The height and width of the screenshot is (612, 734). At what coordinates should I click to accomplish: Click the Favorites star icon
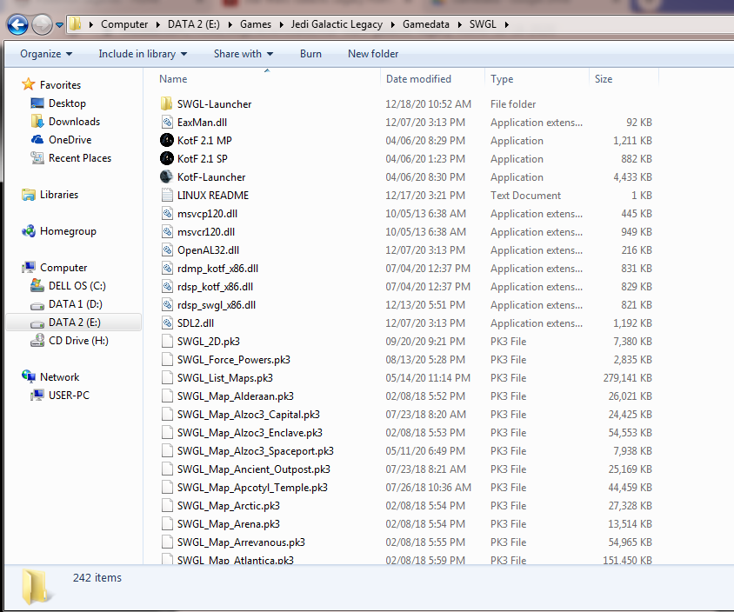[x=29, y=84]
